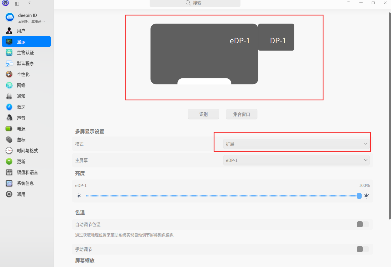Click the eDP-1 brightness slider handle
Viewport: 391px width, 267px height.
click(x=359, y=196)
